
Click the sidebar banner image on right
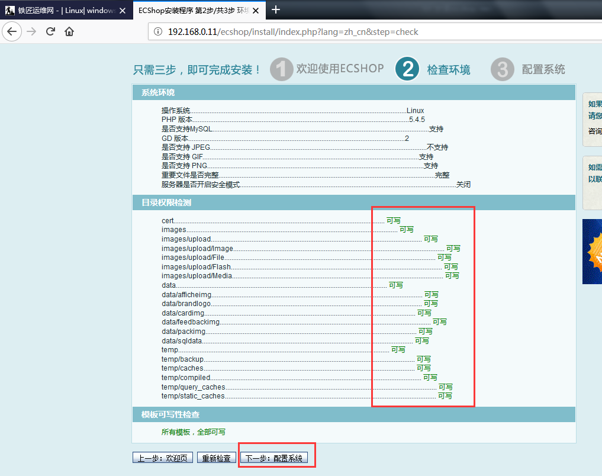tap(592, 252)
